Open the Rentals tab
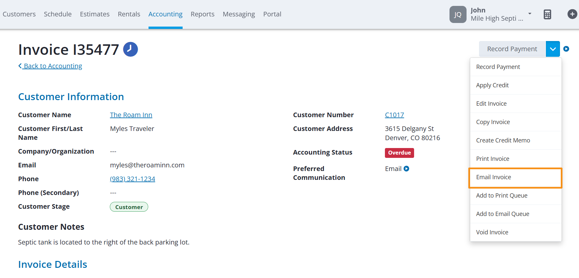Viewport: 579px width, 278px height. [129, 14]
